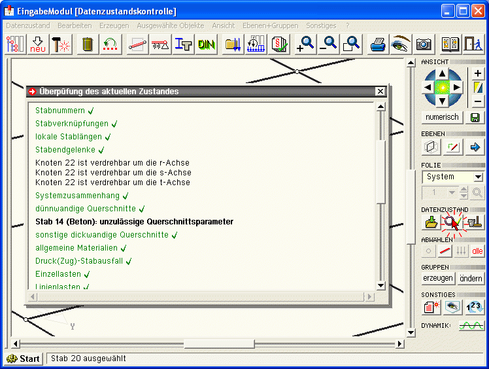The height and width of the screenshot is (369, 489).
Task: Click the DYNAMIK green wave icon
Action: click(471, 325)
